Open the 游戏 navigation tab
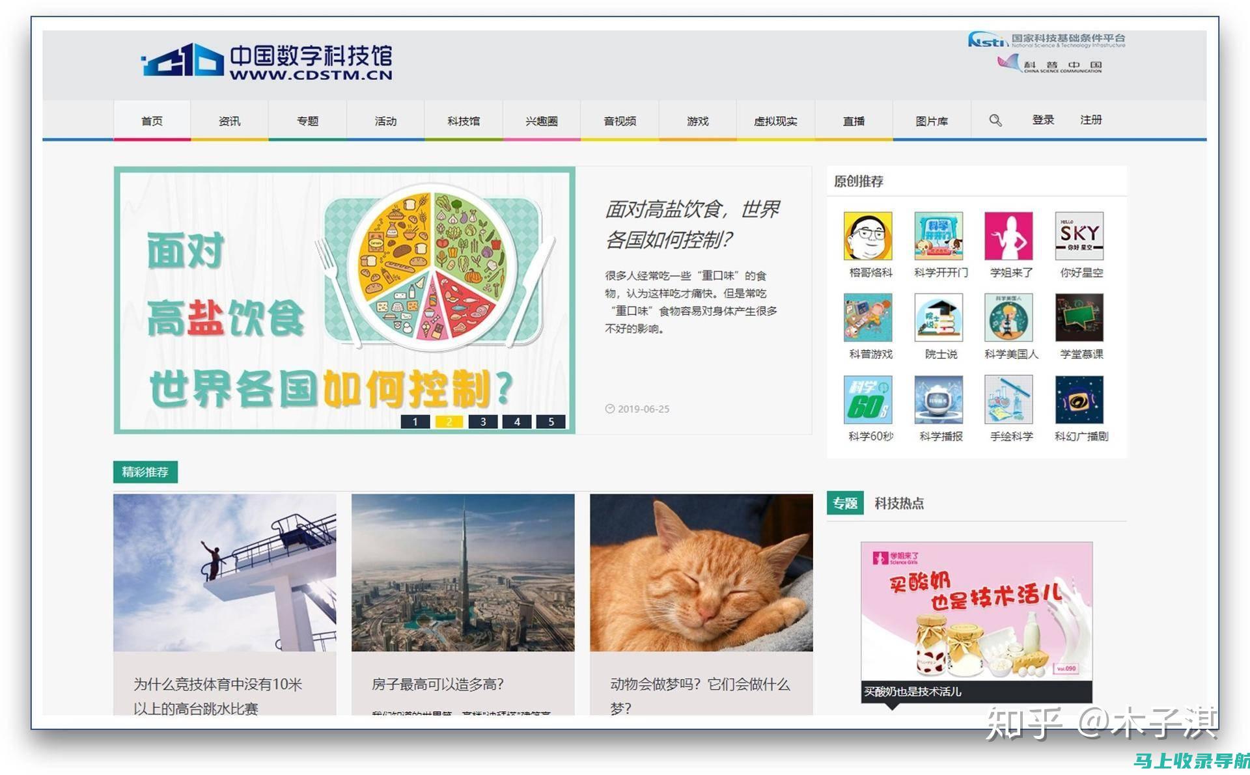Image resolution: width=1250 pixels, height=775 pixels. [x=697, y=121]
